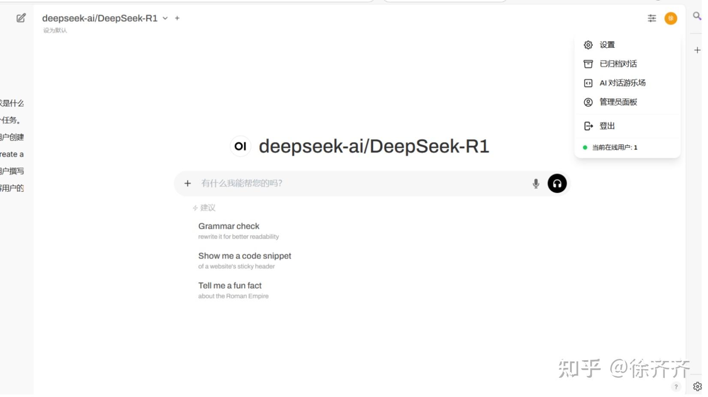Click the 设为默认 link under the model name
The width and height of the screenshot is (708, 397).
point(54,30)
